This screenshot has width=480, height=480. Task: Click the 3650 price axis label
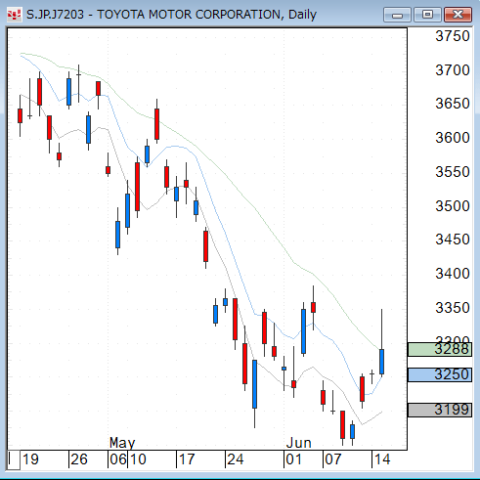[453, 104]
